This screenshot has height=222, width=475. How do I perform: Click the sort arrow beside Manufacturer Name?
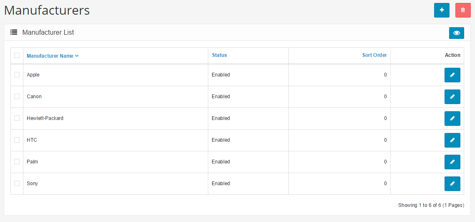77,56
